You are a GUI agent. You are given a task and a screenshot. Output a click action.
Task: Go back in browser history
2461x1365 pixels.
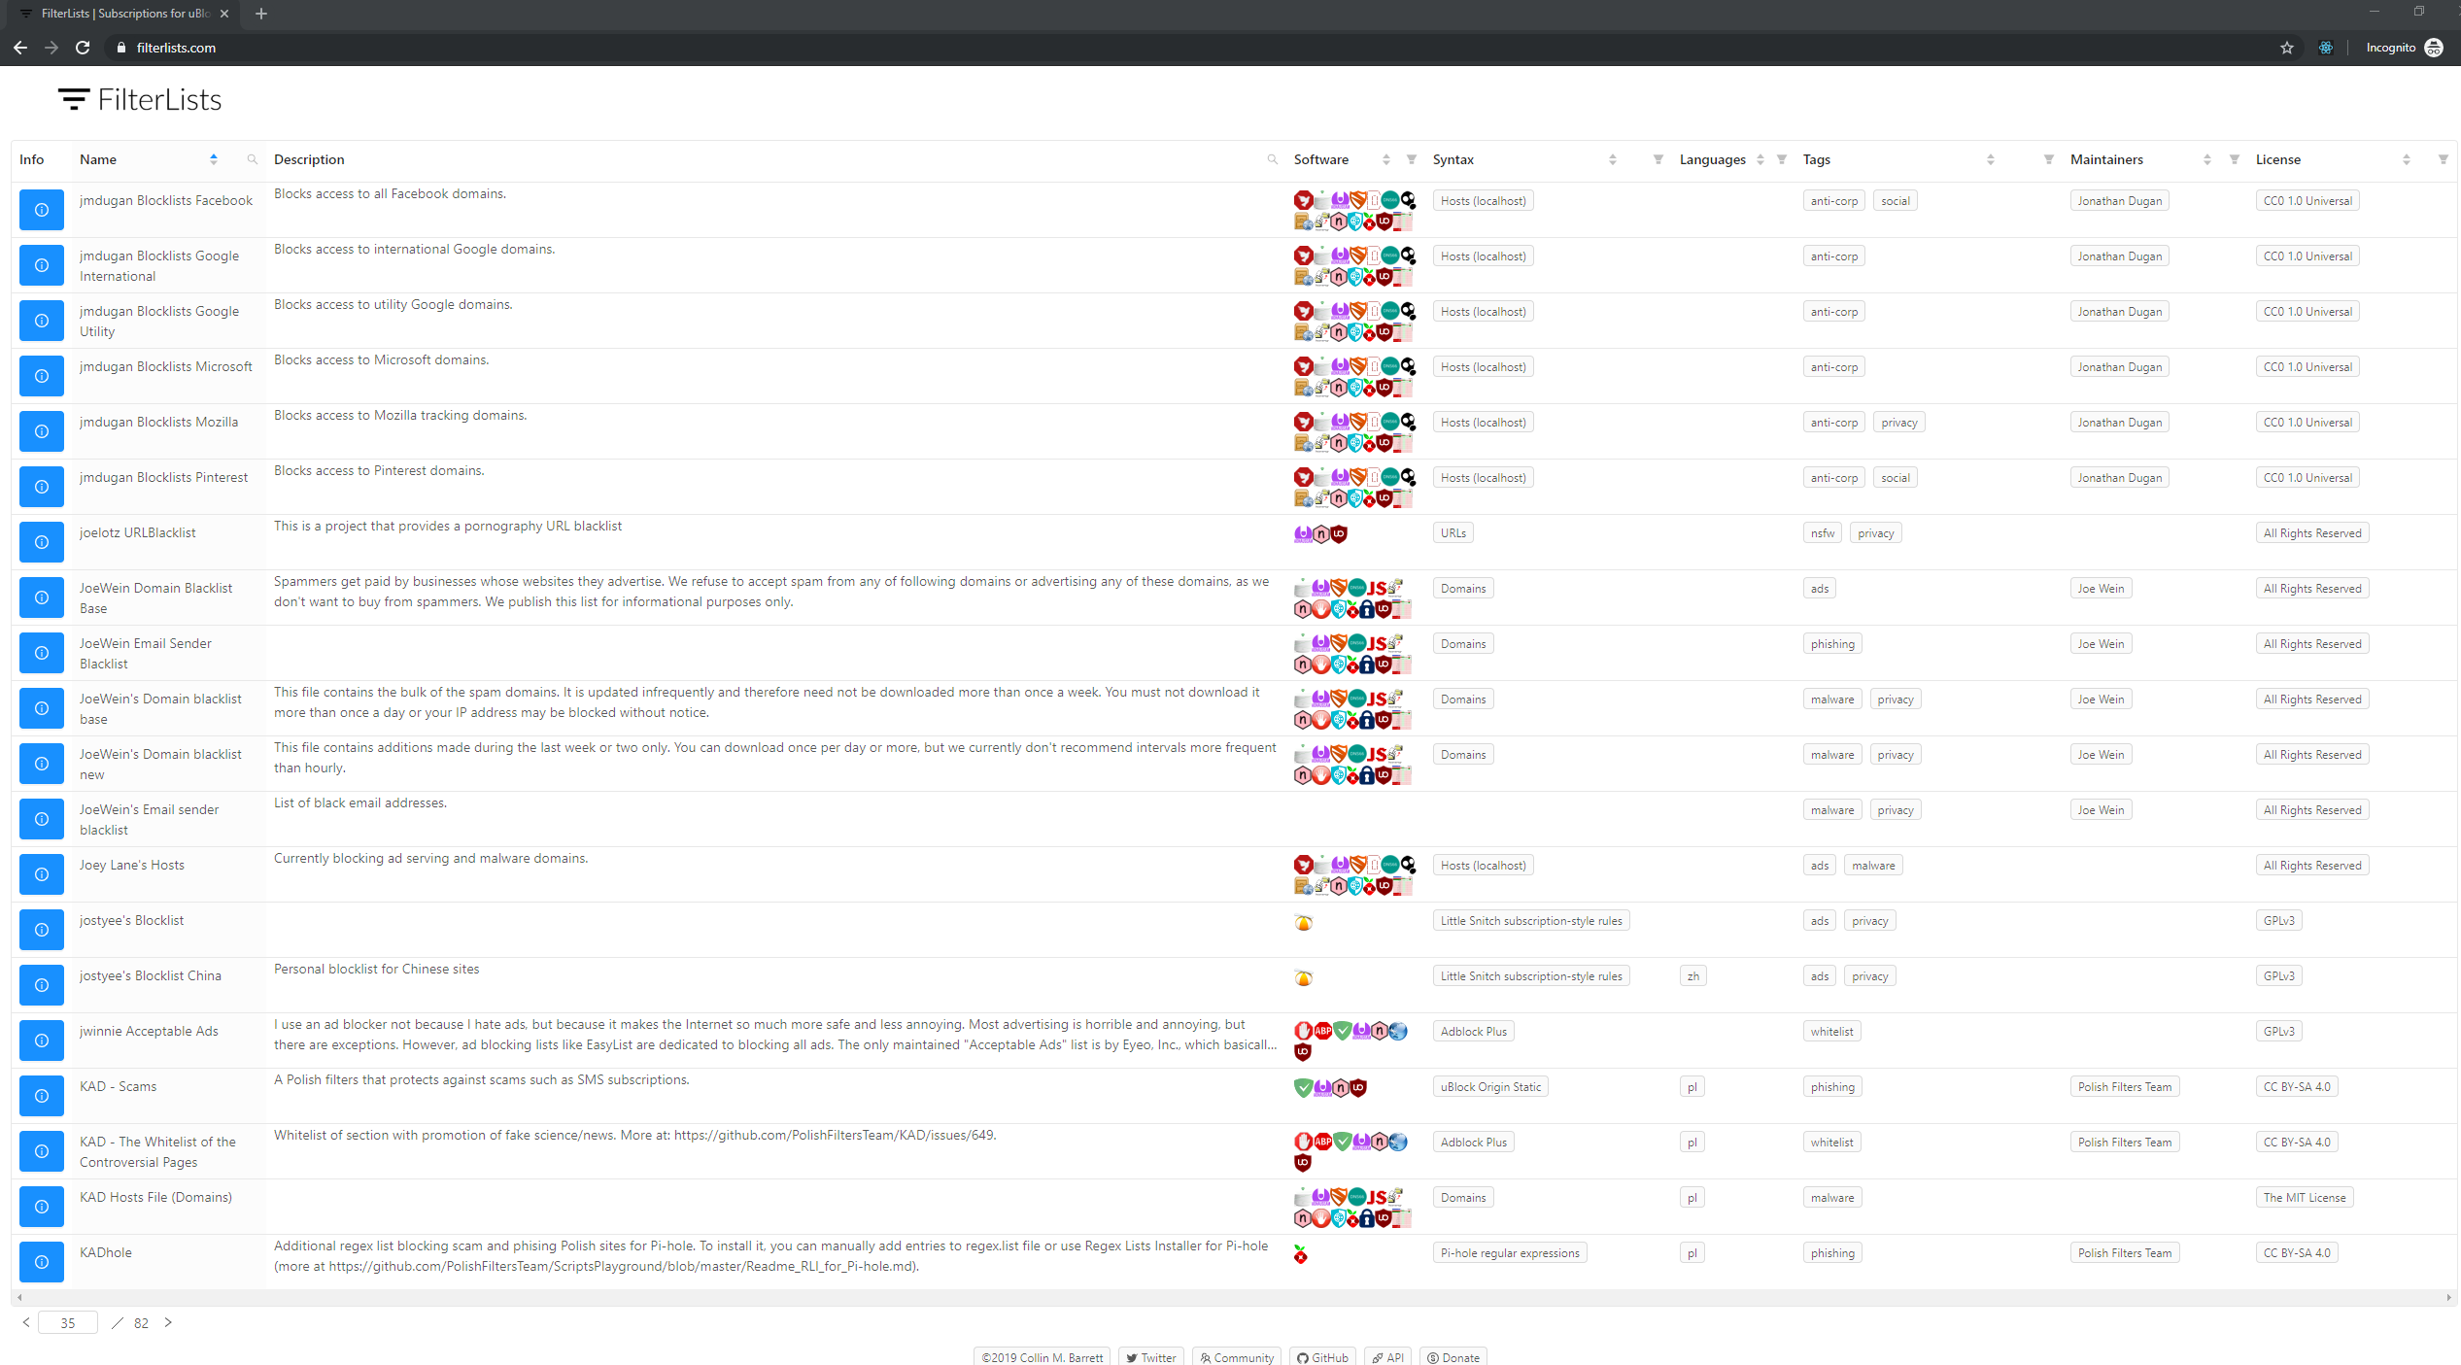pos(20,48)
